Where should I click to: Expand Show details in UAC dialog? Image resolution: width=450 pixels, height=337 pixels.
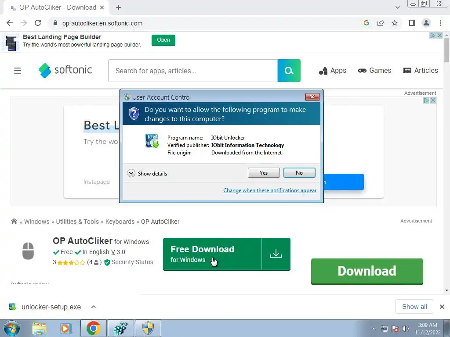point(147,173)
